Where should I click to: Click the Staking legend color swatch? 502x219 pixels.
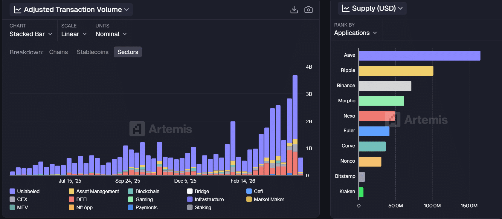tap(190, 207)
